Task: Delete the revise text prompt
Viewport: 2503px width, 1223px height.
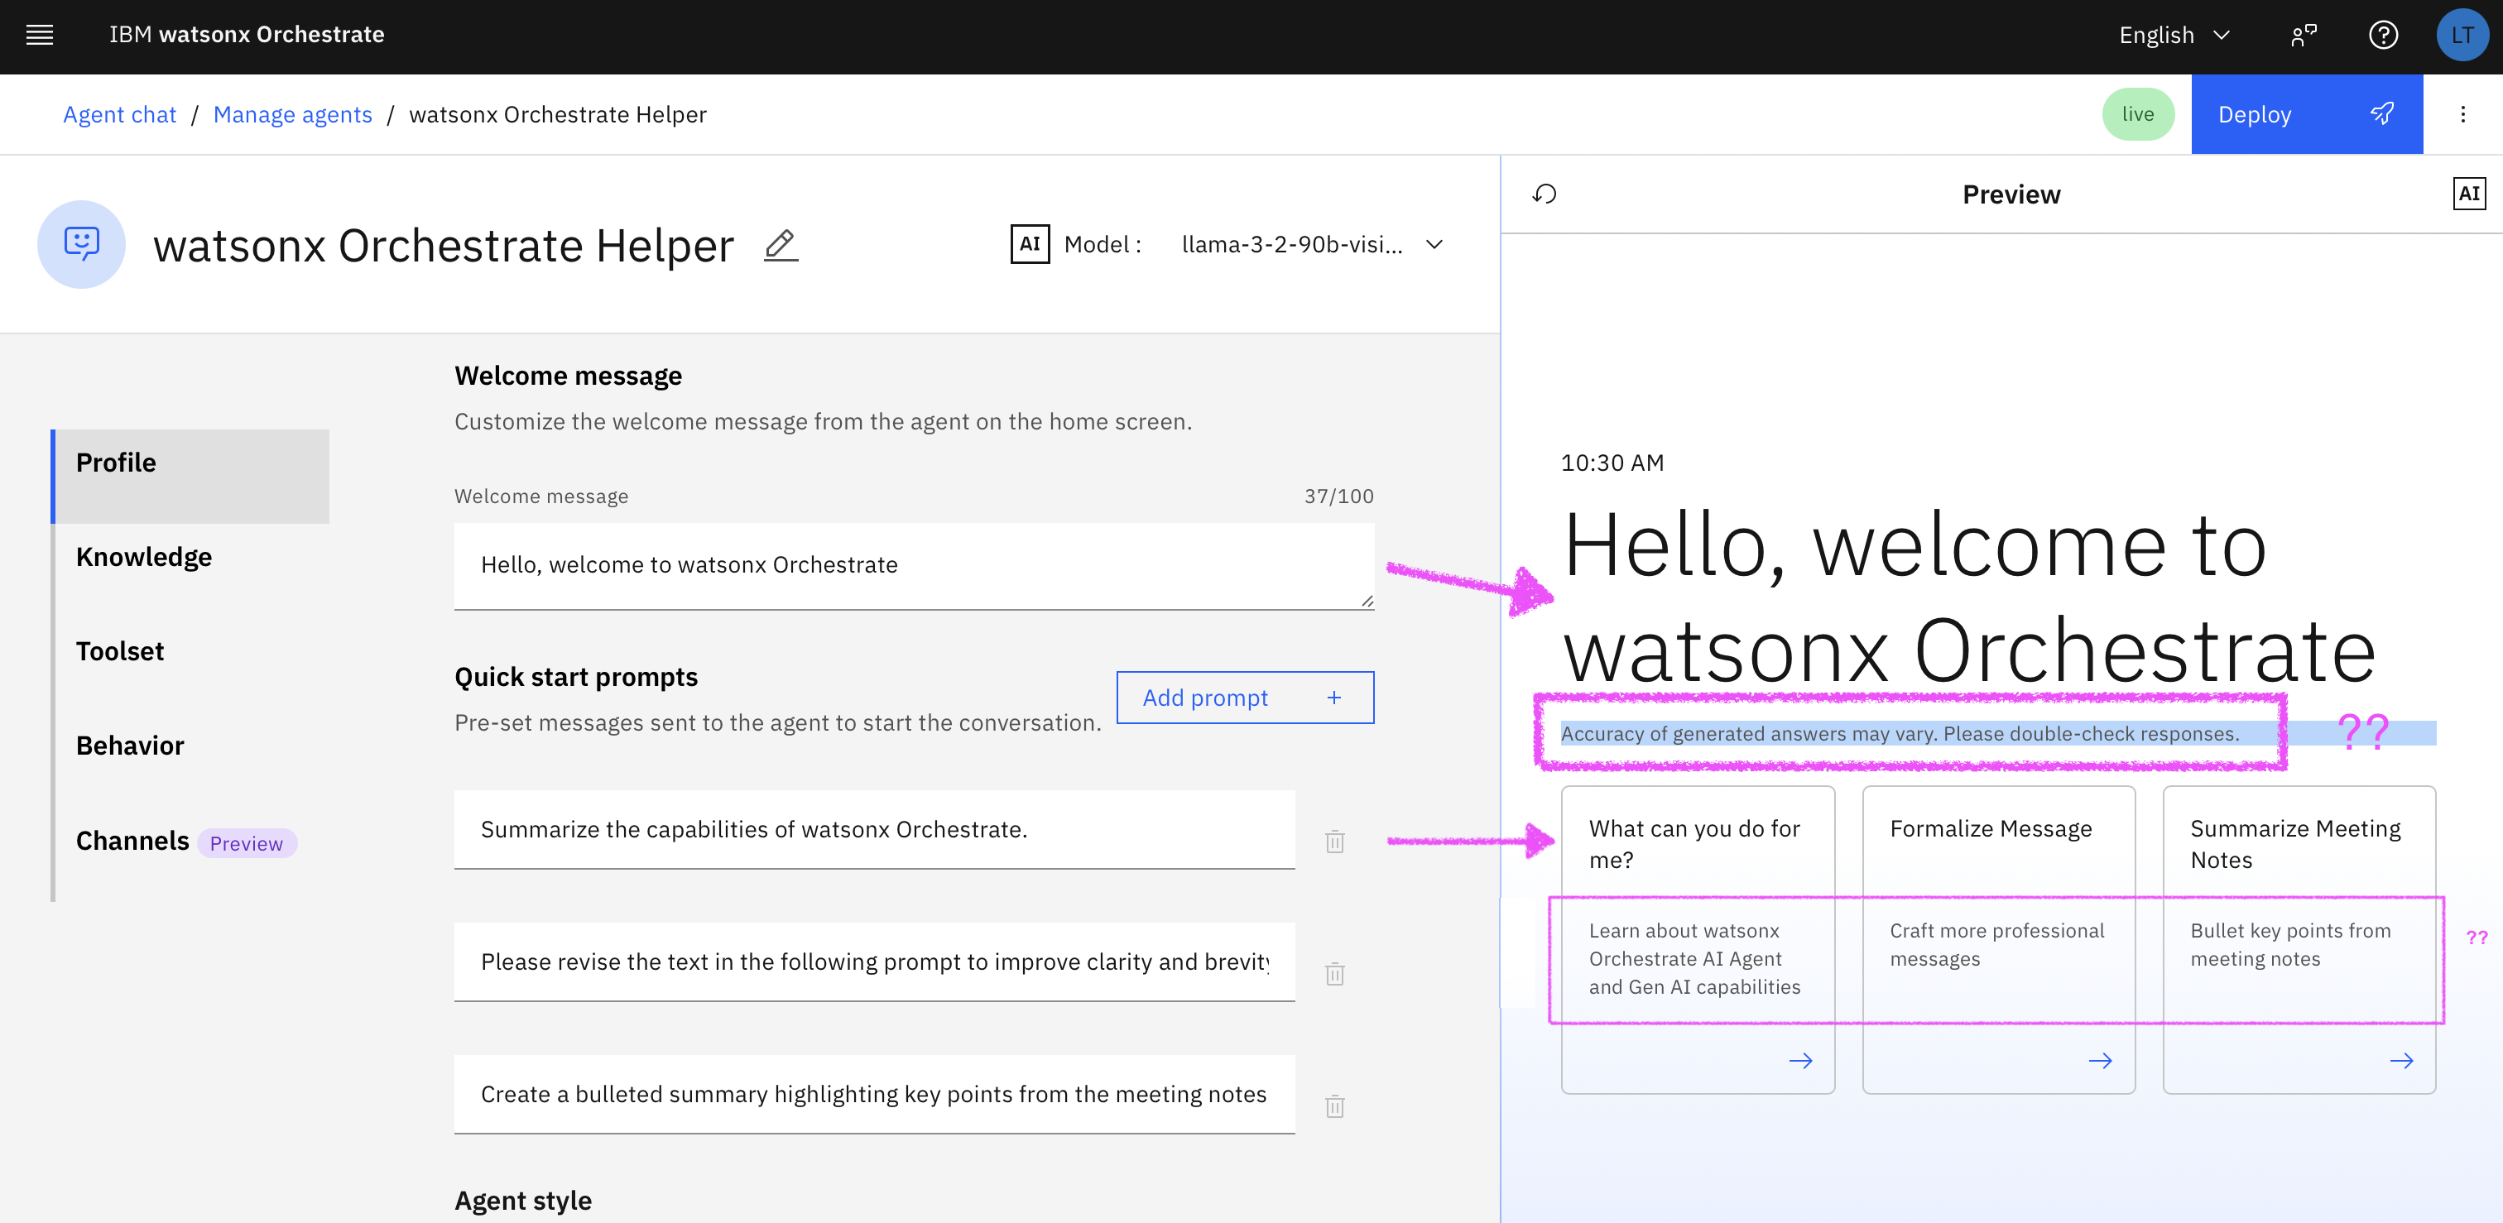Action: coord(1334,973)
